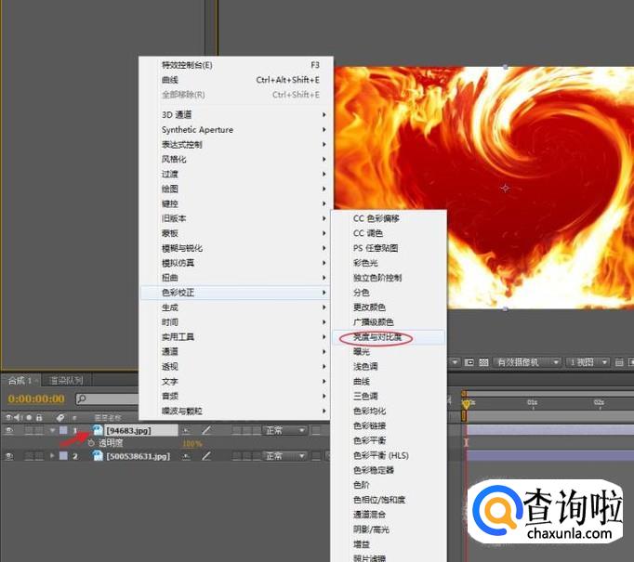Screen dimensions: 634x562
Task: Choose 亮度与对比度 from the submenu
Action: click(x=377, y=337)
